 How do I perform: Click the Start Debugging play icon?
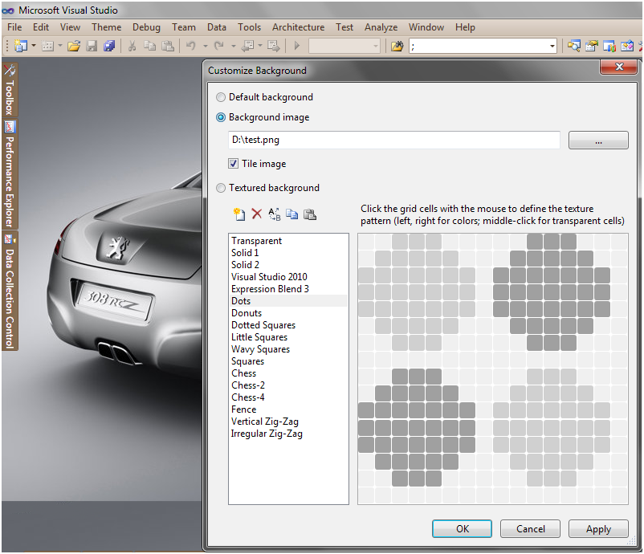pyautogui.click(x=297, y=46)
